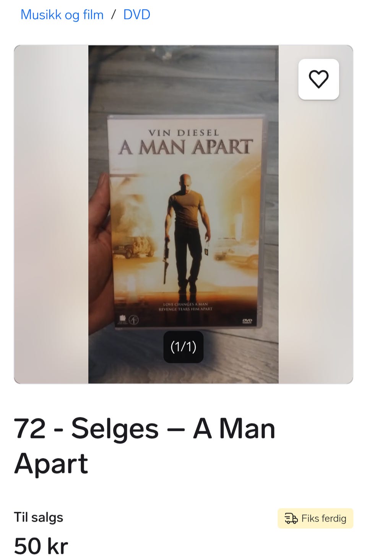Click the (1/1) image counter badge
The height and width of the screenshot is (560, 367).
click(183, 347)
